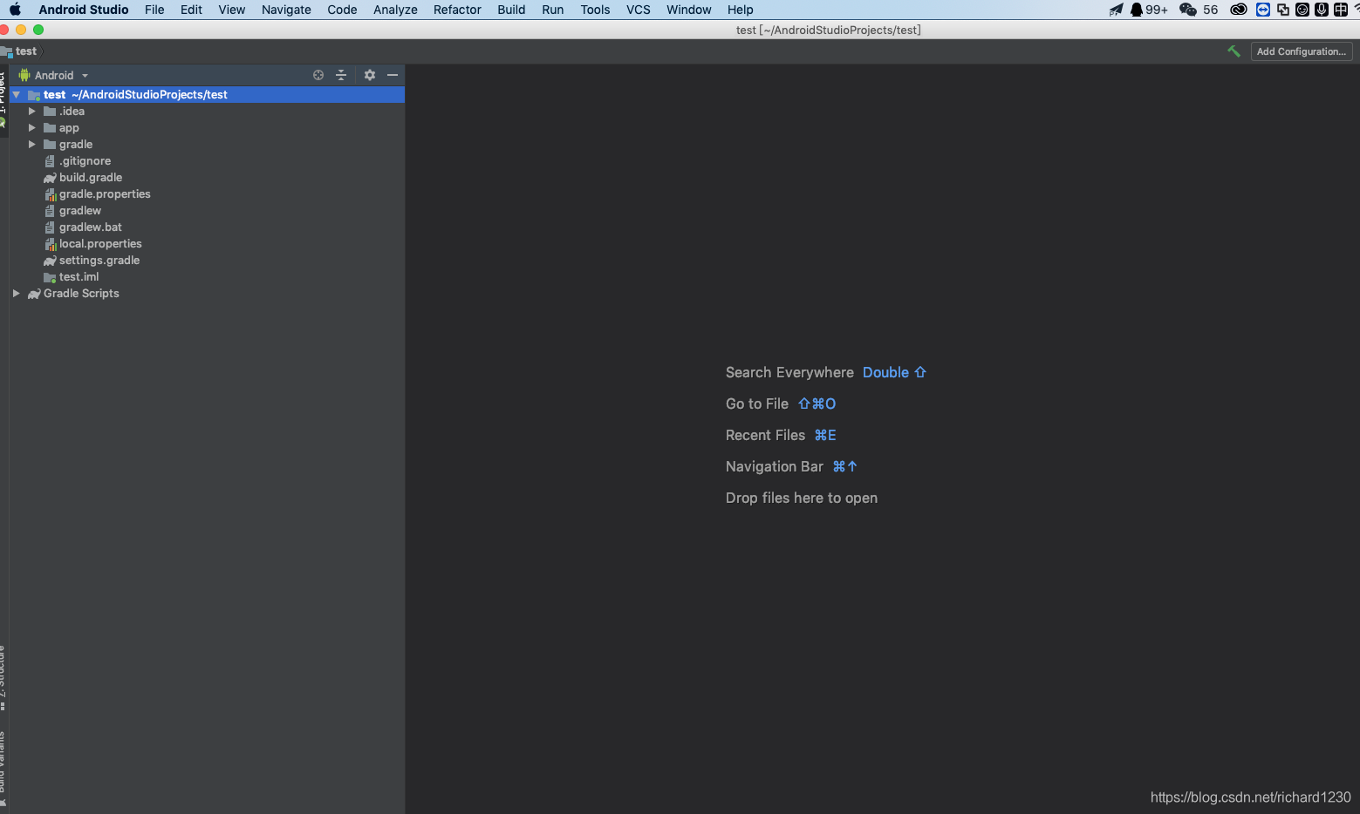Select gradle.properties file name
The height and width of the screenshot is (814, 1360).
105,194
